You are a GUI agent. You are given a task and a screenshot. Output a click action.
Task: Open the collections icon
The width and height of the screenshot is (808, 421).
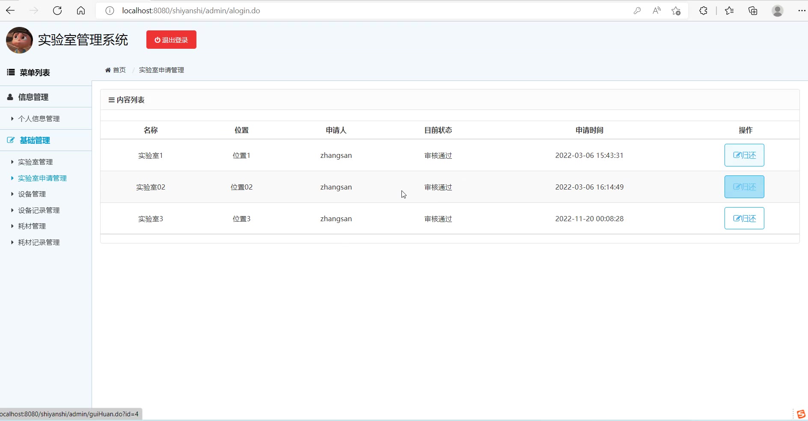point(753,11)
